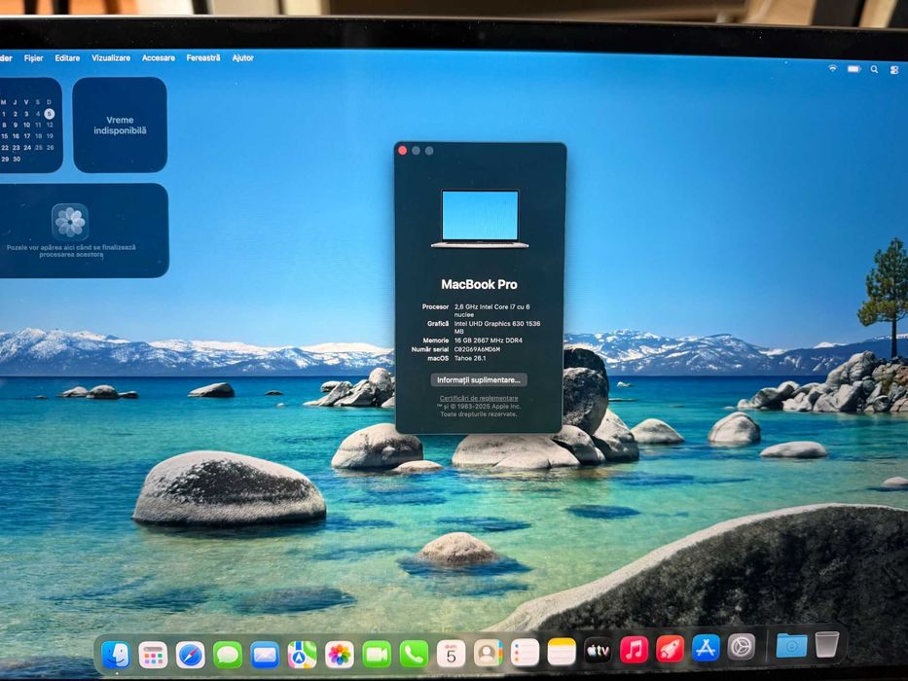Open the green Phone app in dock
Image resolution: width=908 pixels, height=681 pixels.
(x=414, y=655)
